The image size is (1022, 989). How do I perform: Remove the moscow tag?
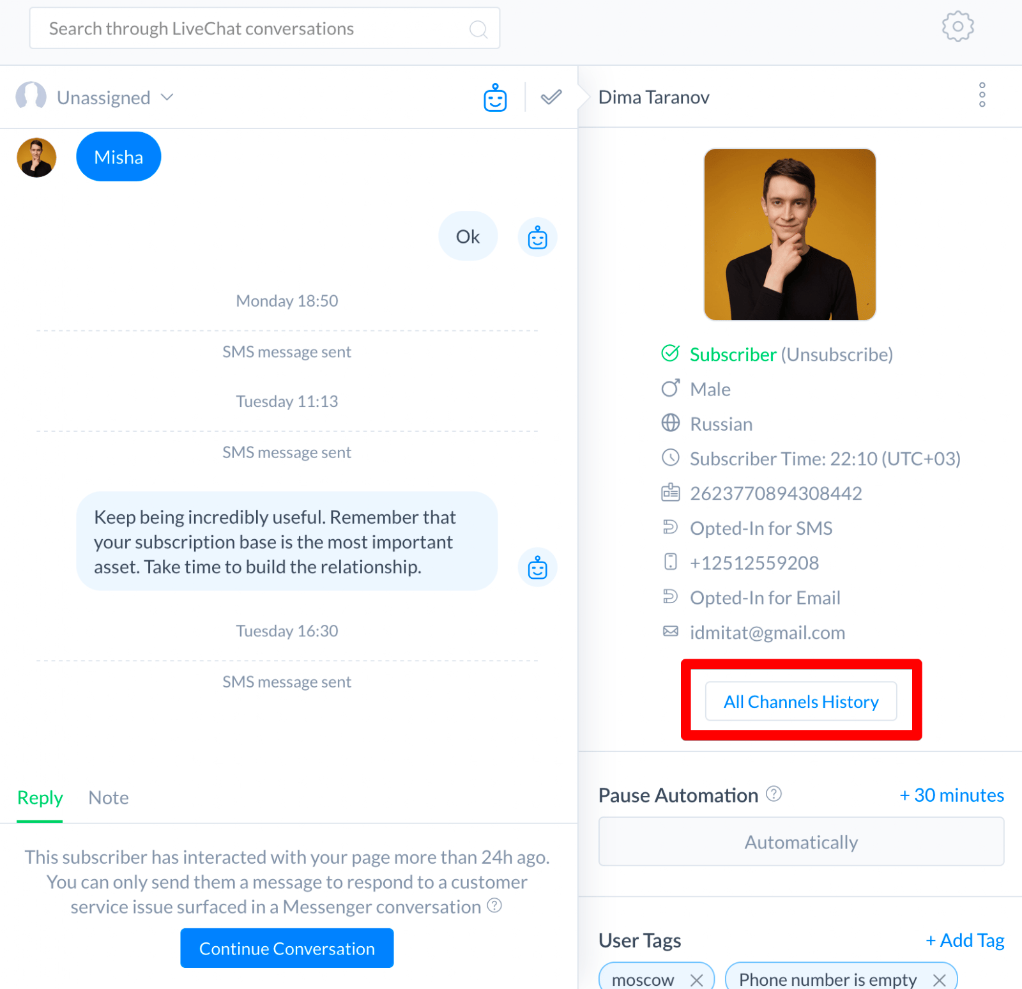[x=696, y=979]
